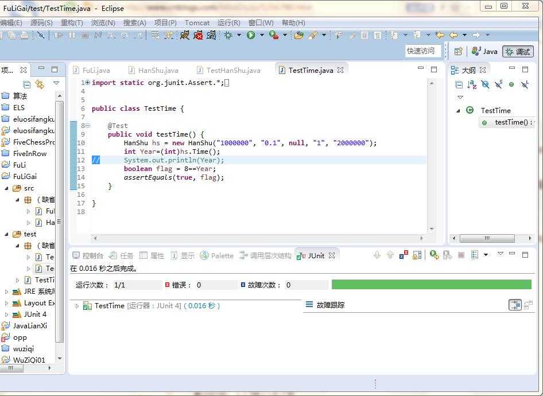
Task: Rerun test using JUnit green run icon
Action: tap(434, 255)
